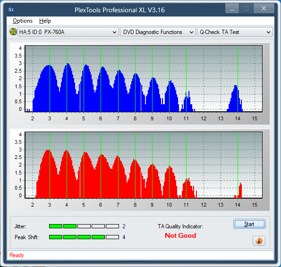Minimize the PlexTools window
Viewport: 281px width, 267px height.
click(232, 8)
